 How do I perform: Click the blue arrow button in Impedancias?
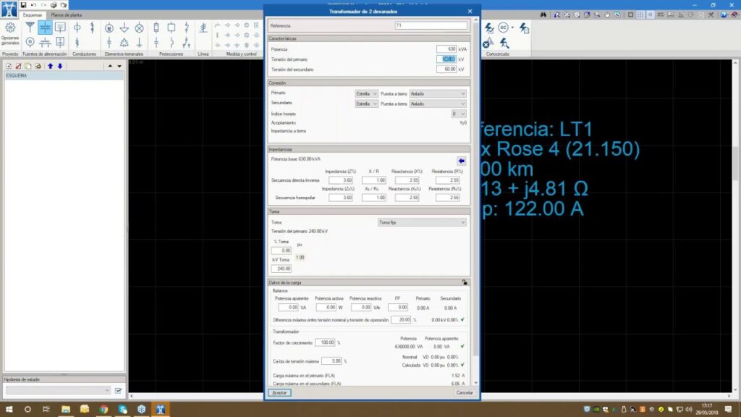tap(461, 160)
